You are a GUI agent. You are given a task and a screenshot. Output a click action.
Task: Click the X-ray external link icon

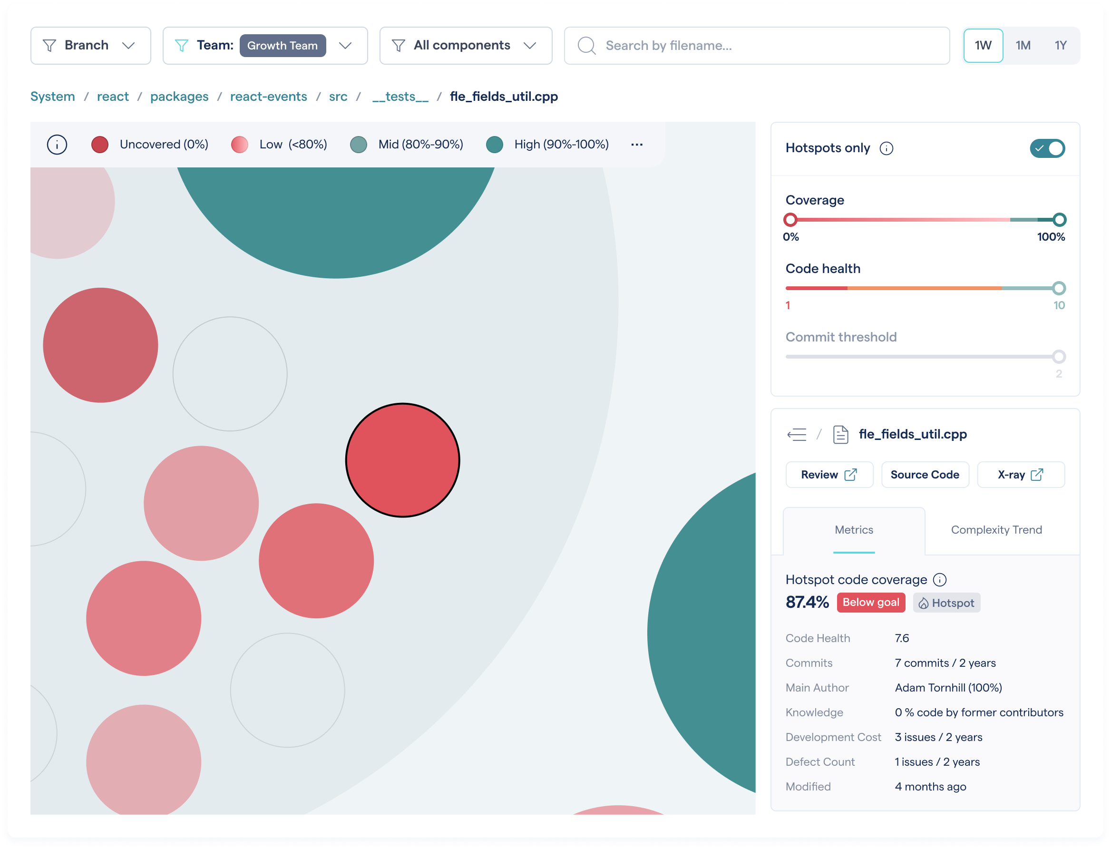[x=1037, y=475]
